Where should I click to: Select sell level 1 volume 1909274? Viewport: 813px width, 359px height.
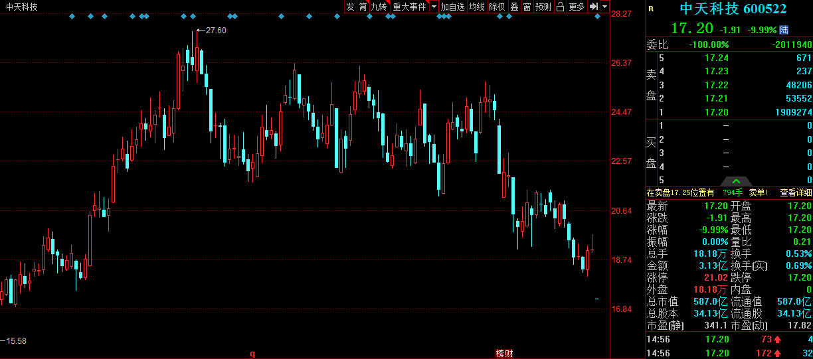point(794,112)
